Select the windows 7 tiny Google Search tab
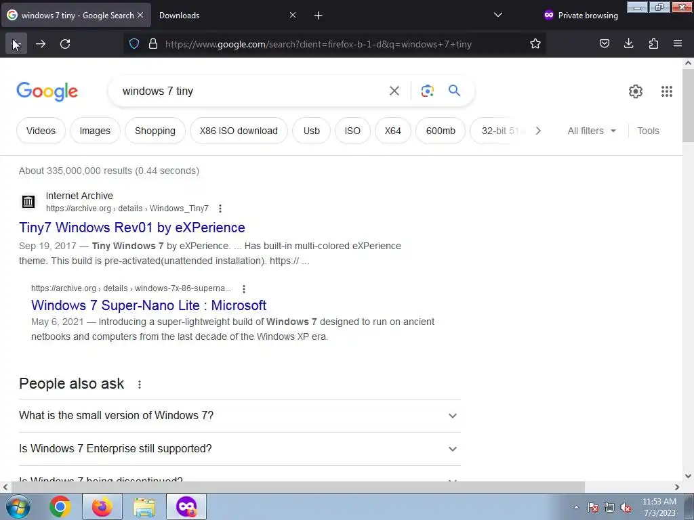The height and width of the screenshot is (520, 694). 76,16
